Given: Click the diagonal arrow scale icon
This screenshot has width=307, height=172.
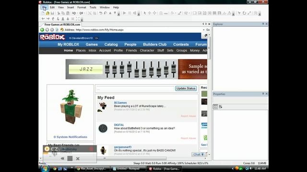Looking at the screenshot, I should (x=249, y=13).
